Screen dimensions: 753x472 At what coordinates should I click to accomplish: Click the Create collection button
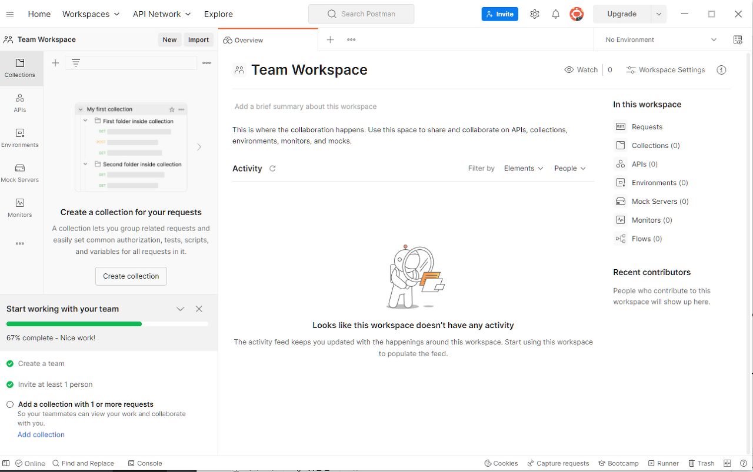tap(131, 276)
